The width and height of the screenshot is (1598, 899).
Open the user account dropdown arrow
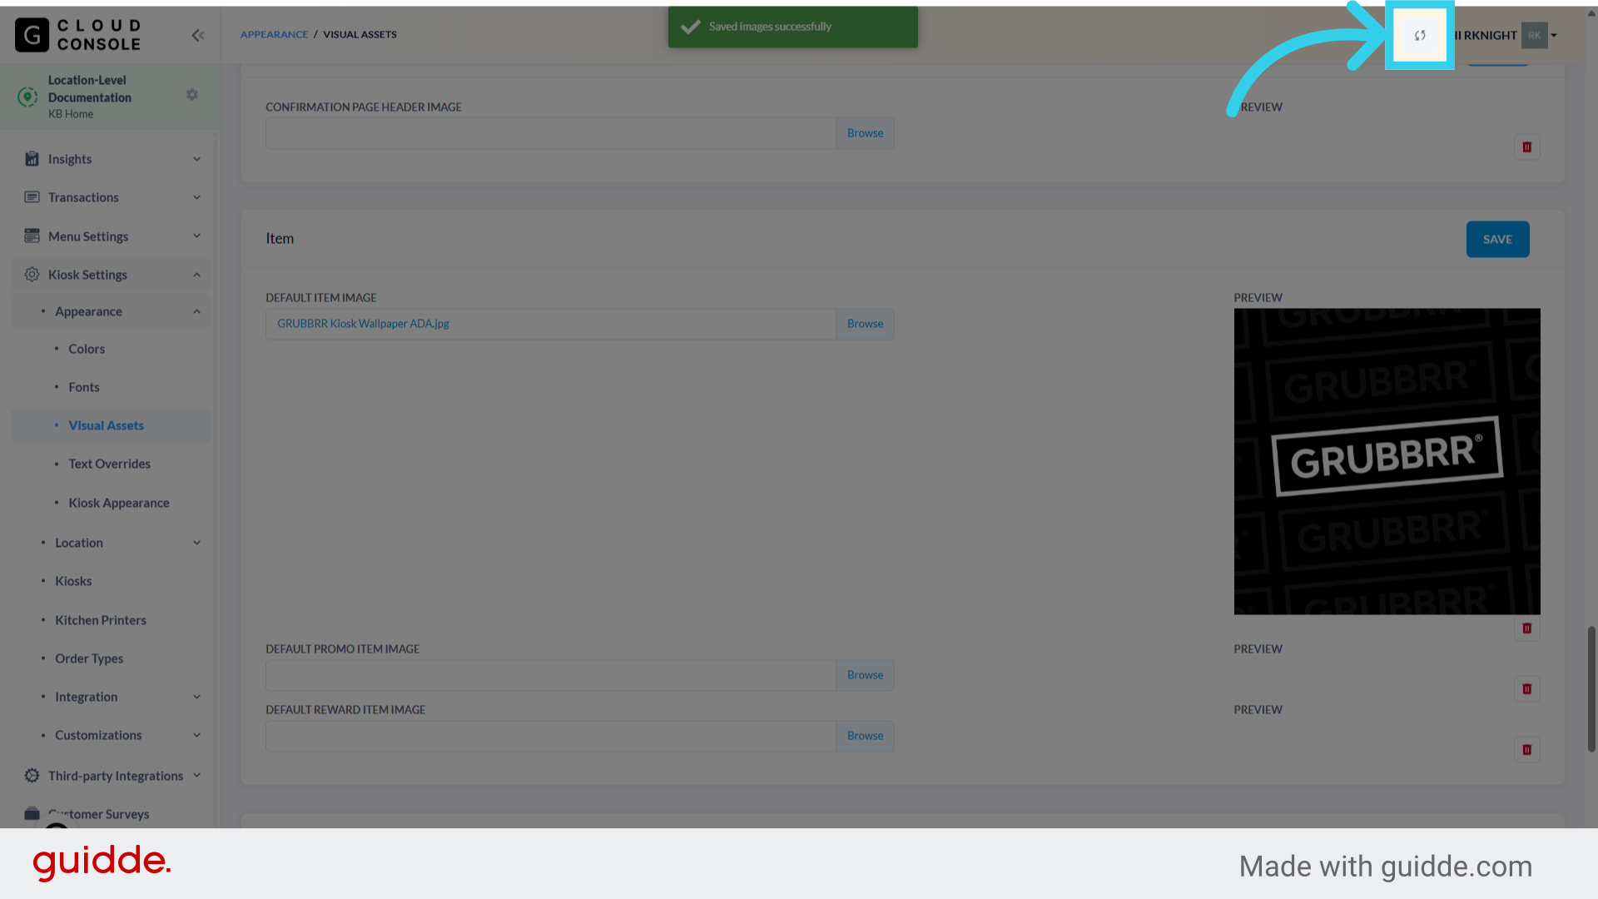[x=1554, y=36]
